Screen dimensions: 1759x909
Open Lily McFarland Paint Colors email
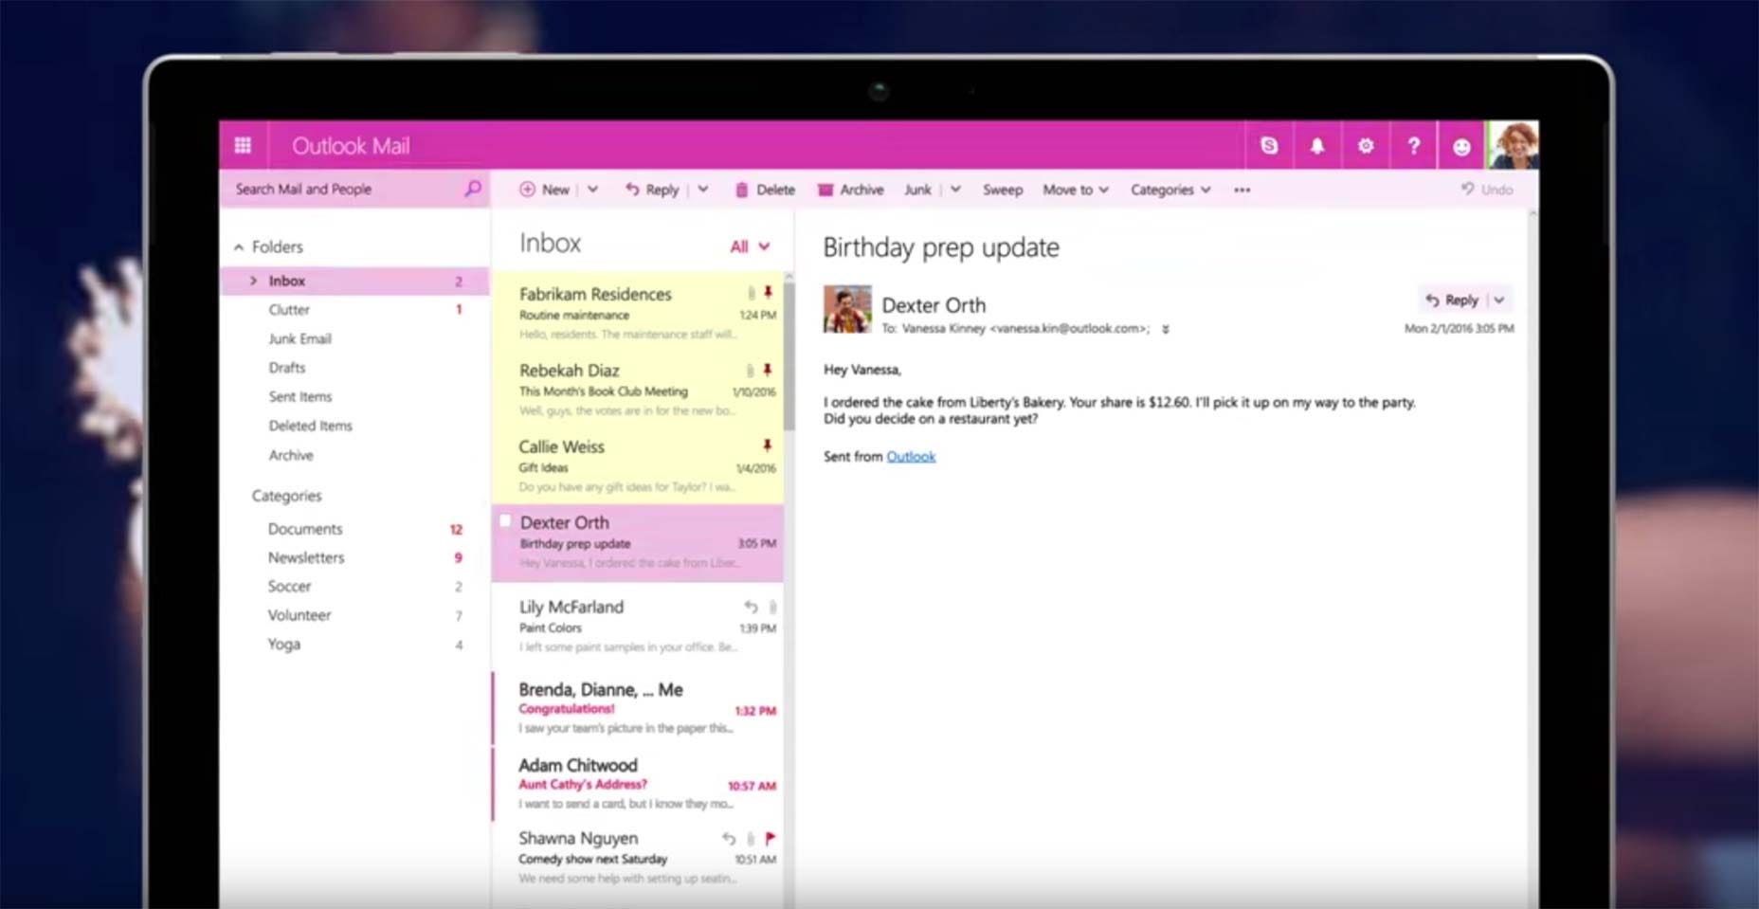click(638, 626)
